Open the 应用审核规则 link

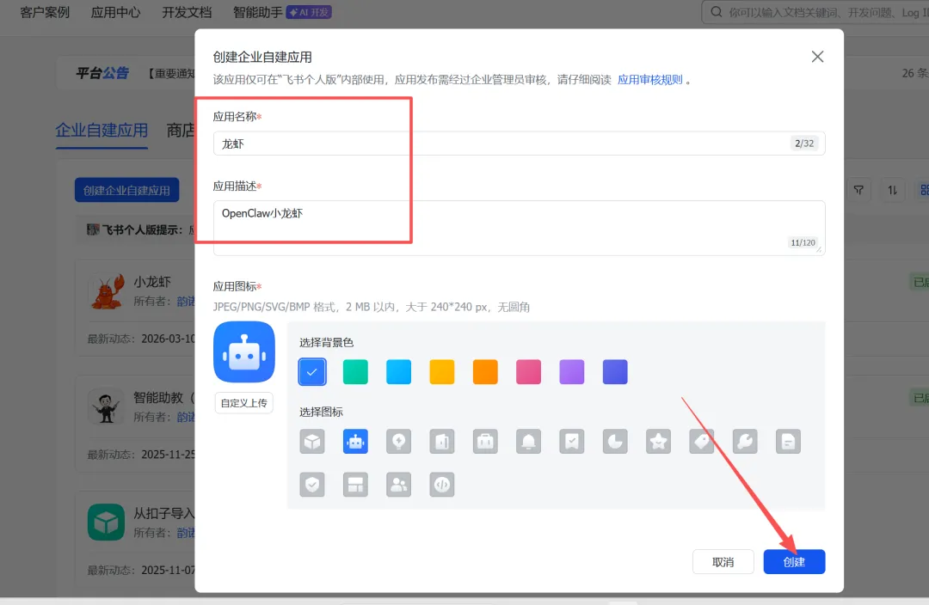(650, 80)
